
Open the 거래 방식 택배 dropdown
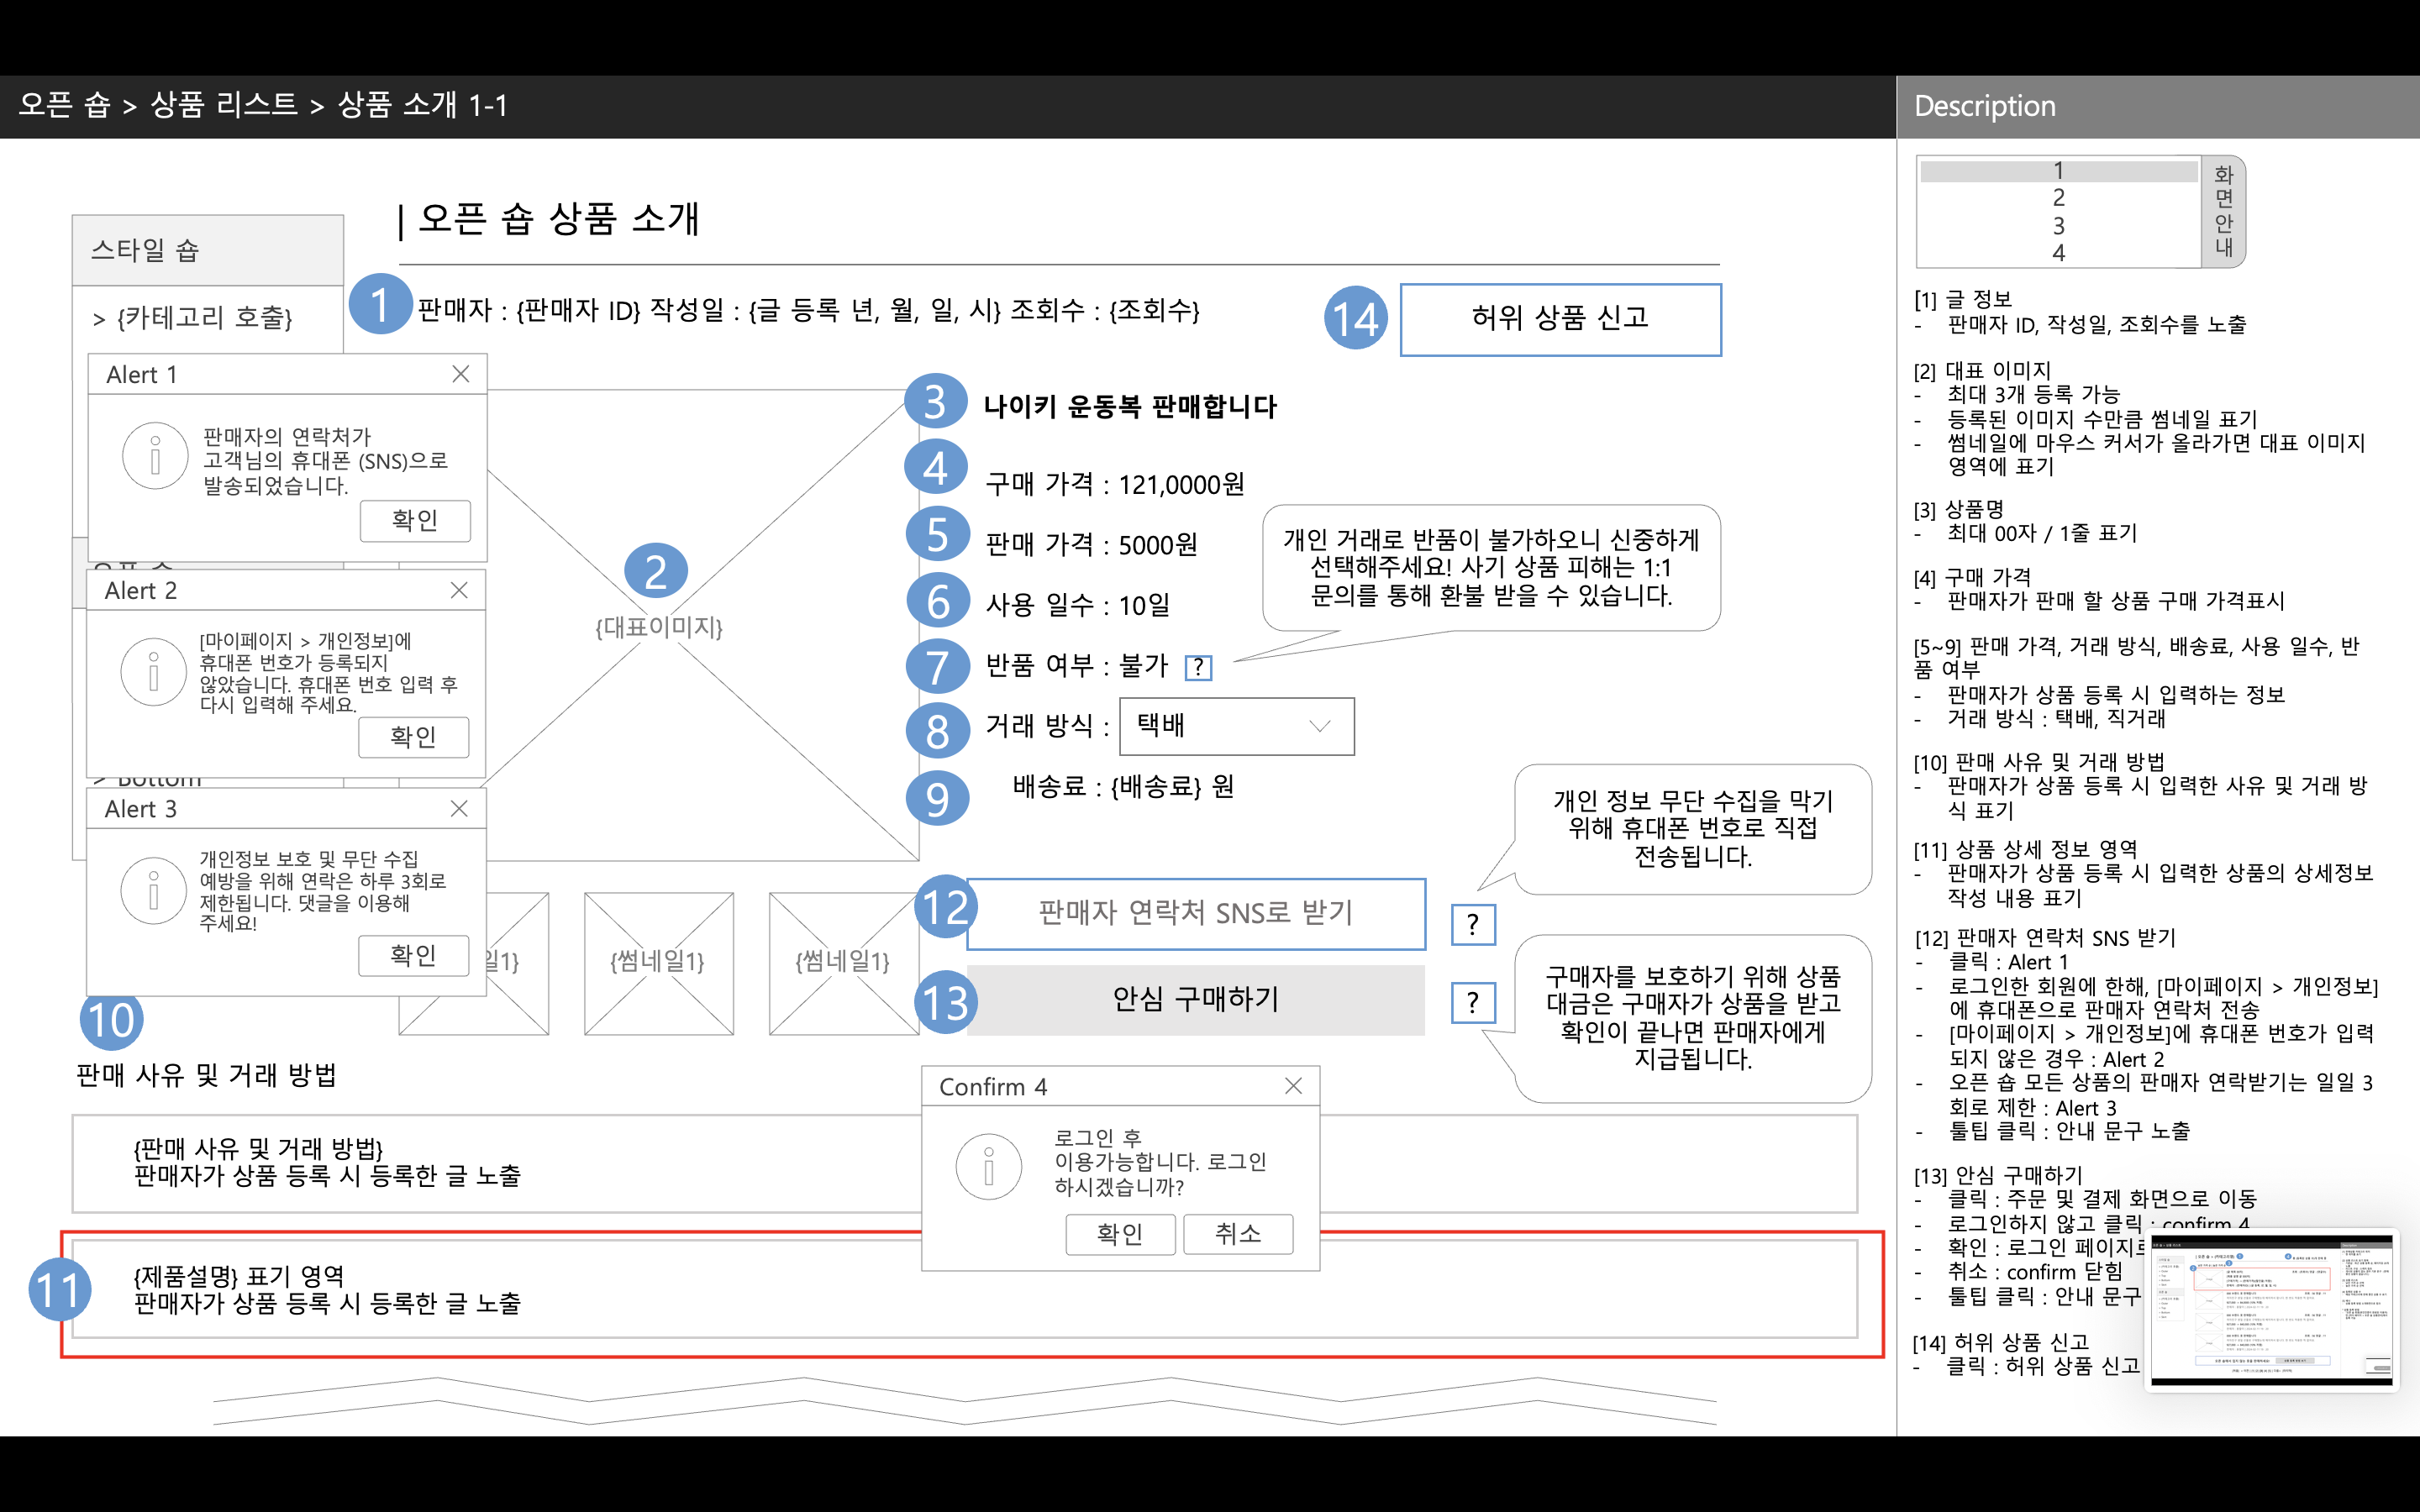coord(1237,726)
